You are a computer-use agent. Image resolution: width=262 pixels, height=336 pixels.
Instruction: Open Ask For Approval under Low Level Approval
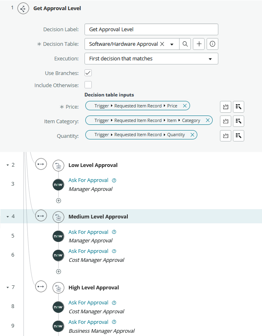click(89, 180)
